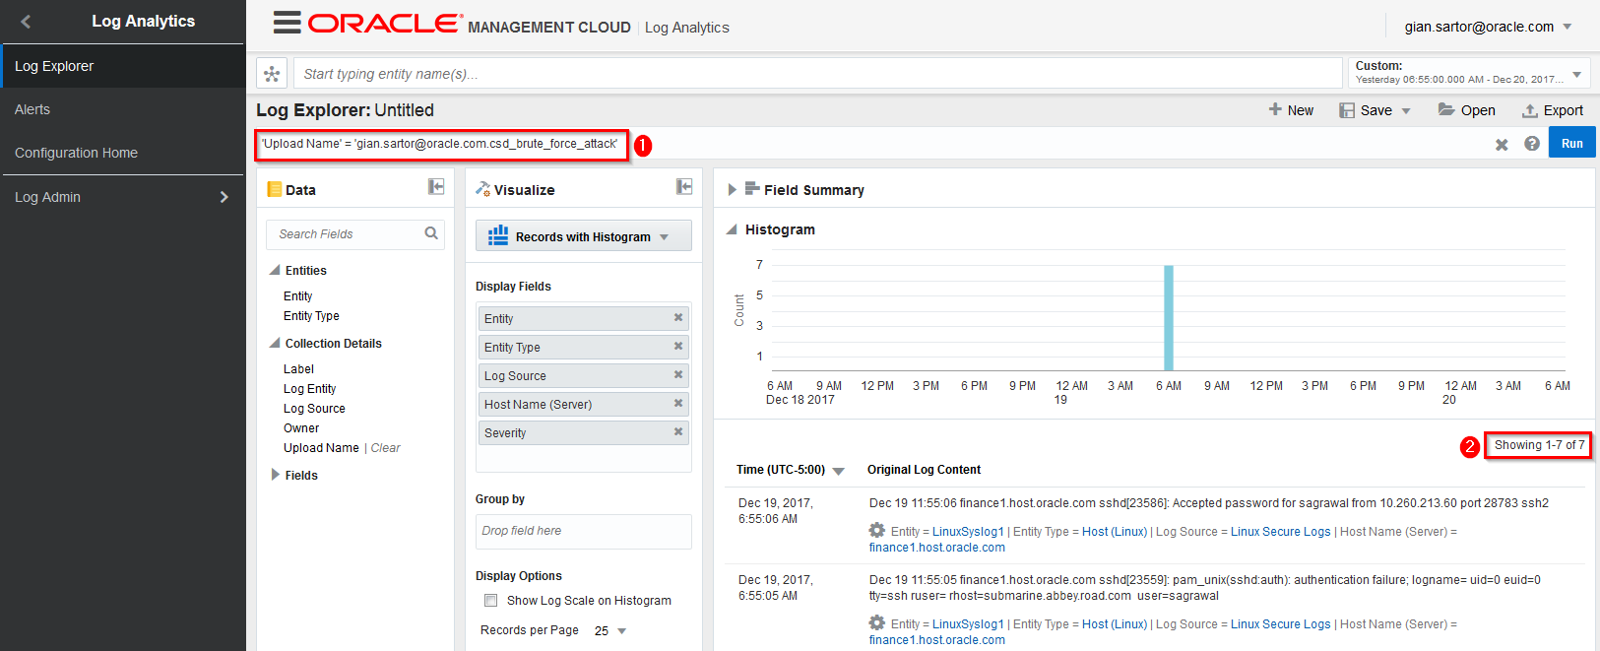Remove Log Source from Display Fields

coord(678,374)
